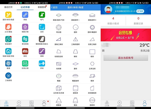The image size is (151, 109).
Task: Tap 计算器 tab in the formula handbook screen
Action: click(x=31, y=103)
